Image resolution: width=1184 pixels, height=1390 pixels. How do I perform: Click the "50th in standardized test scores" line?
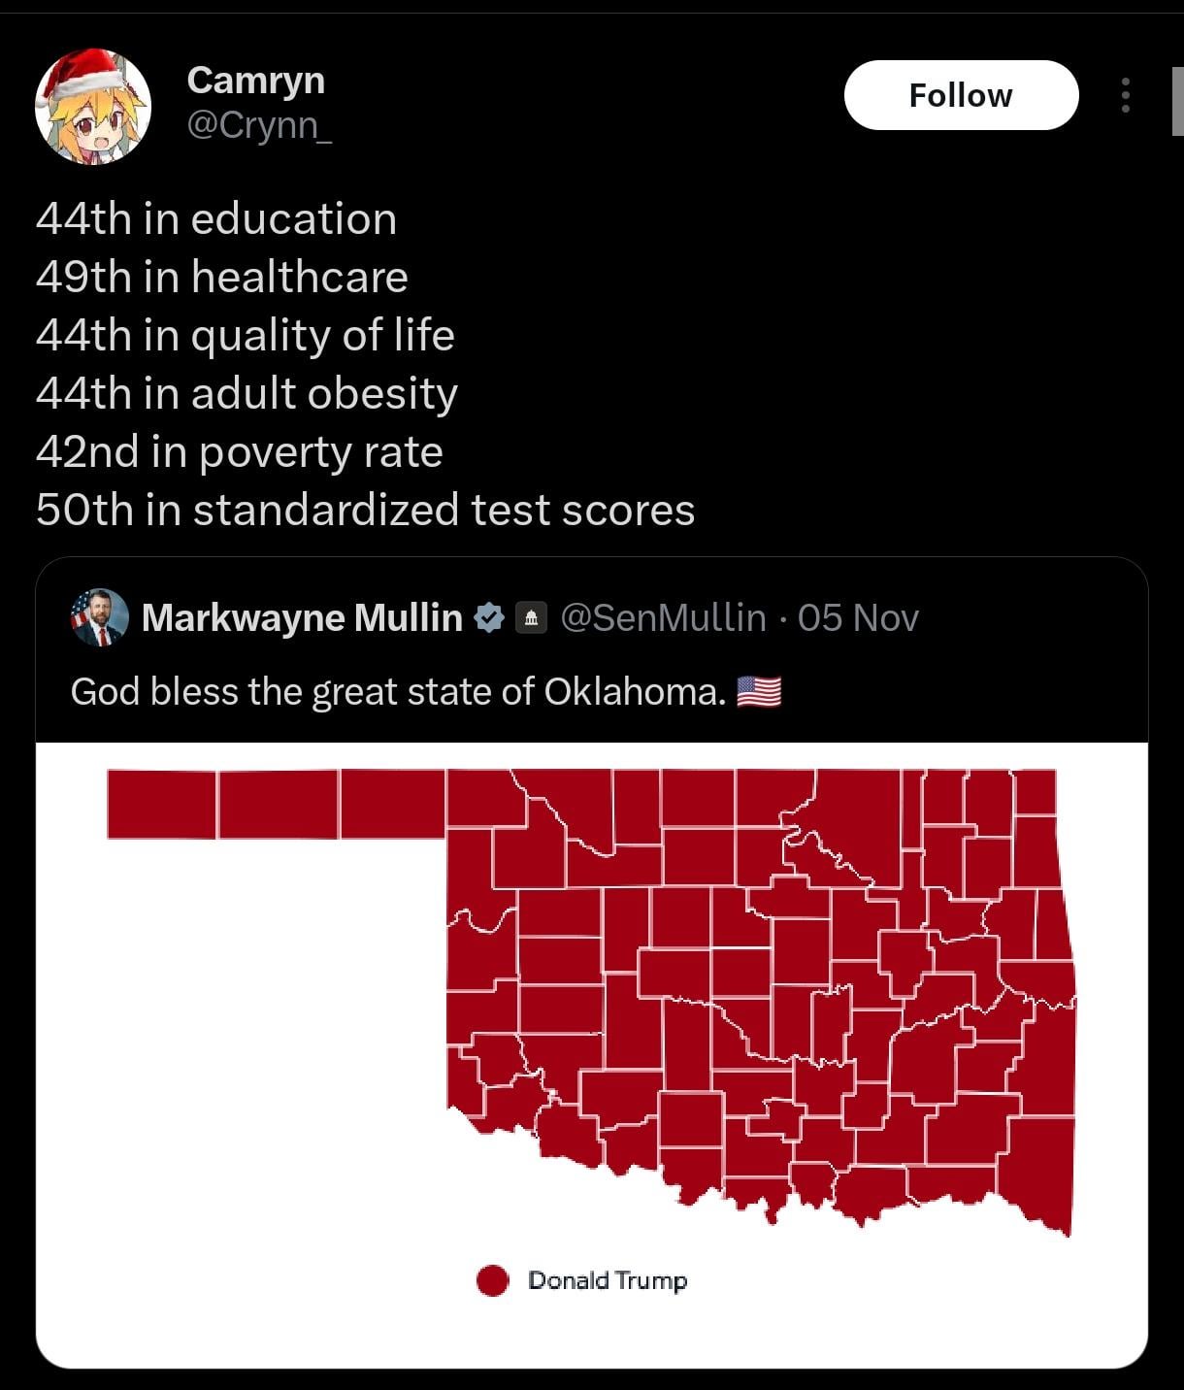pyautogui.click(x=365, y=510)
